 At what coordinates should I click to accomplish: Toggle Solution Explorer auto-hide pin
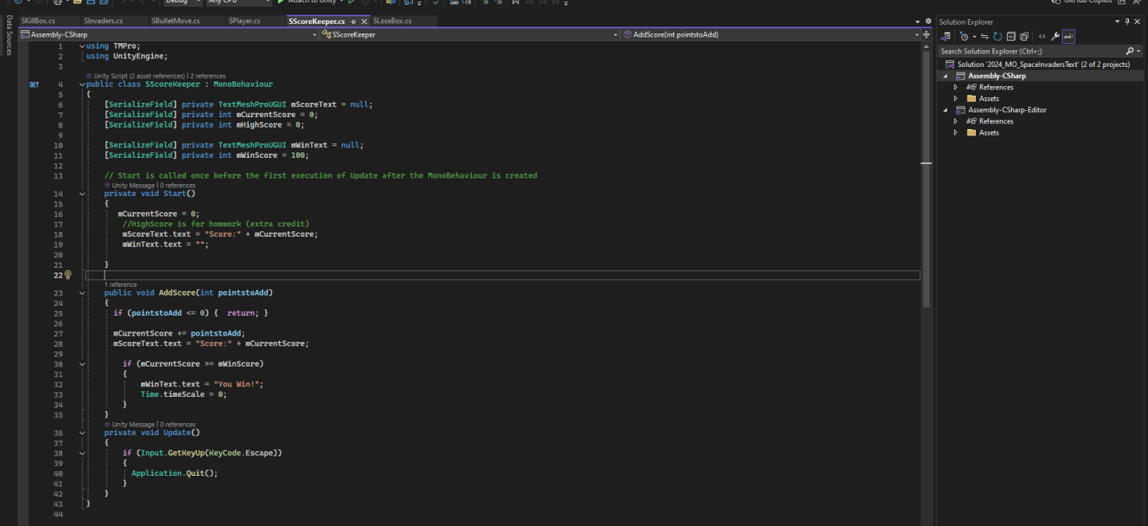[x=1127, y=22]
